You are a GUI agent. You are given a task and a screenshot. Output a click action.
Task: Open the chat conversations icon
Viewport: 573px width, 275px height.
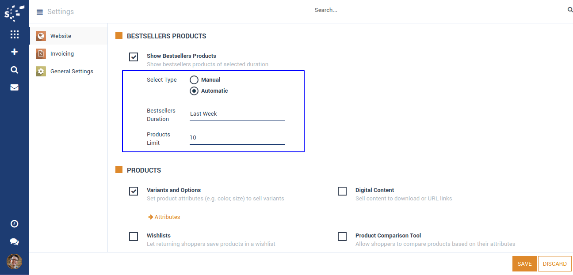[14, 242]
